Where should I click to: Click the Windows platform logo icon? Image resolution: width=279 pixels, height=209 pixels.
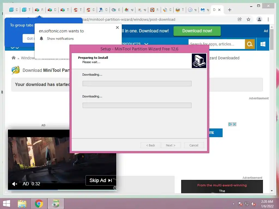point(263,44)
